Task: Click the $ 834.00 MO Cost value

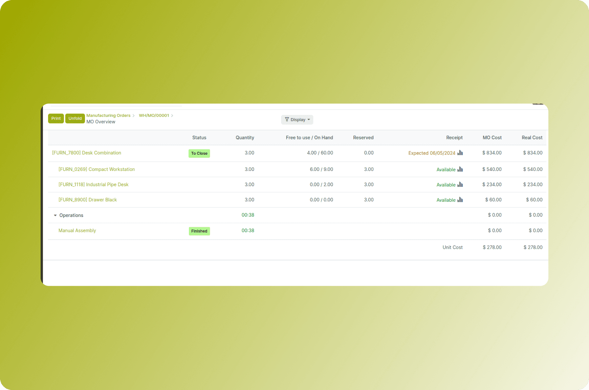Action: (492, 153)
